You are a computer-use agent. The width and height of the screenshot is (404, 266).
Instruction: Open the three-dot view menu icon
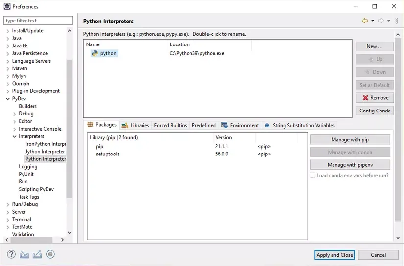coord(397,21)
